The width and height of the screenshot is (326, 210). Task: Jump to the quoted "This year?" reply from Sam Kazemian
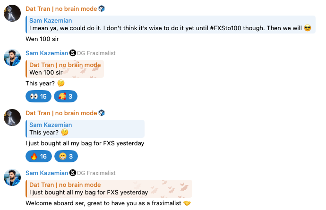coord(85,129)
